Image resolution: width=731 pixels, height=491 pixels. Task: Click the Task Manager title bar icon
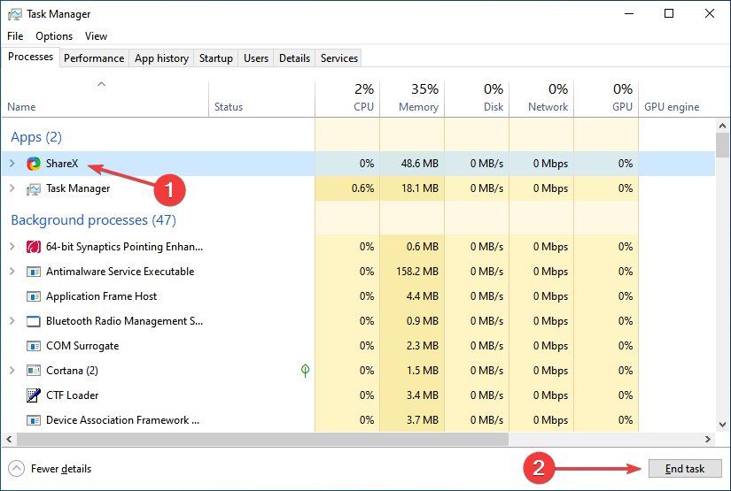[14, 14]
